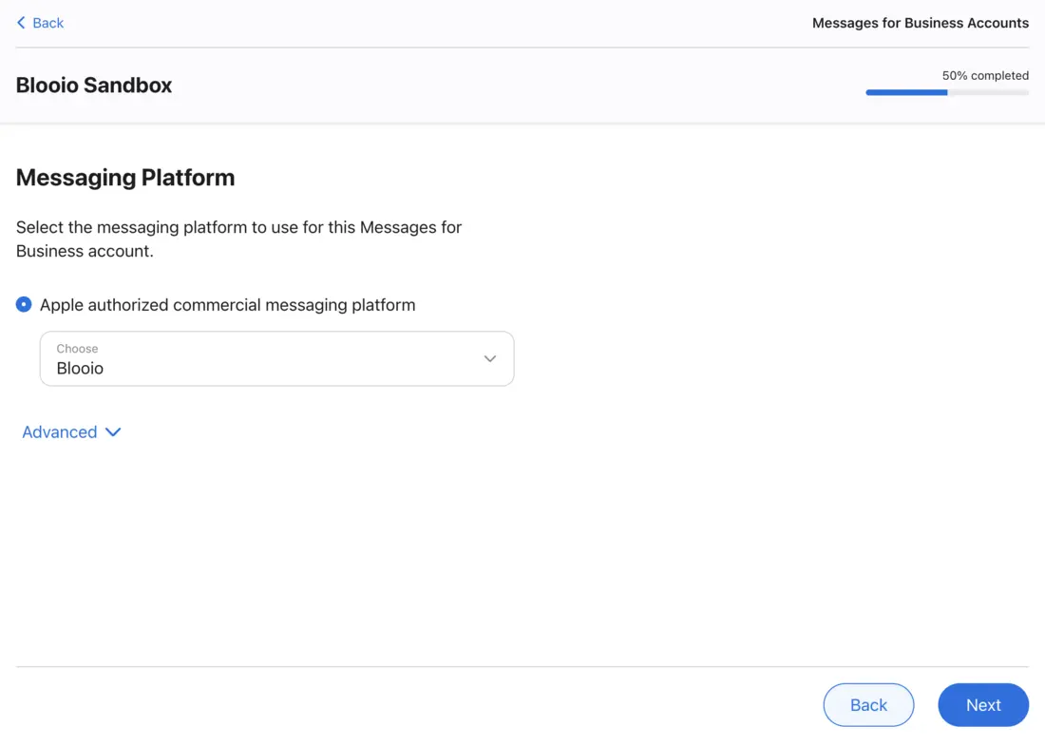Viewport: 1045px width, 746px height.
Task: Click the Messages for Business Accounts header text
Action: pos(921,23)
